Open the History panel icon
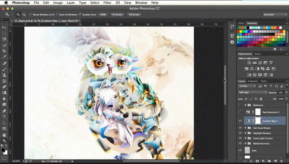 click(x=232, y=27)
